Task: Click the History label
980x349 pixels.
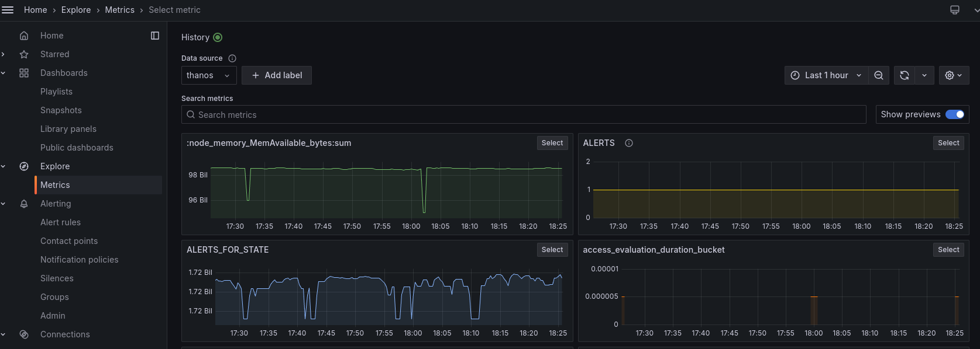Action: coord(195,37)
